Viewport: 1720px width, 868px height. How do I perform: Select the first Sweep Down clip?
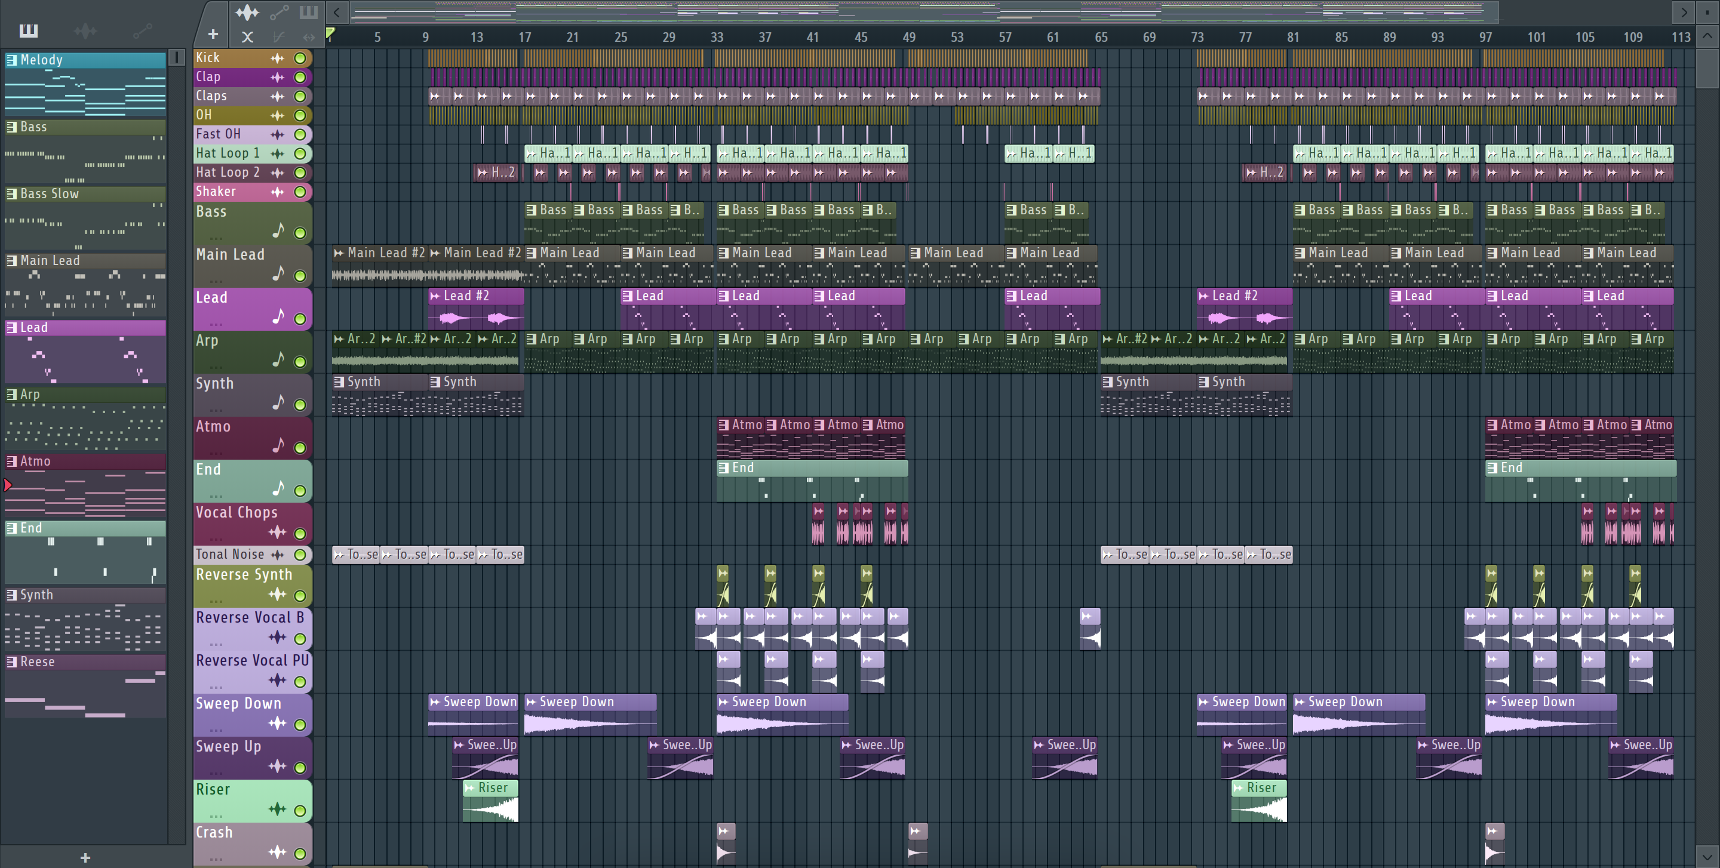coord(474,714)
